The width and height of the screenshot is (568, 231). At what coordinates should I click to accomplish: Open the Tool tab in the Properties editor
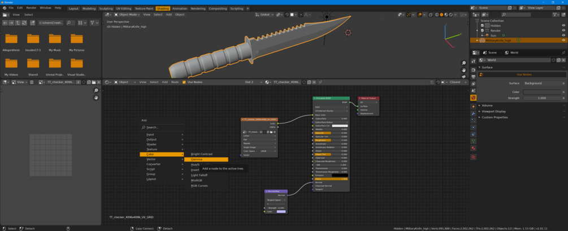473,61
